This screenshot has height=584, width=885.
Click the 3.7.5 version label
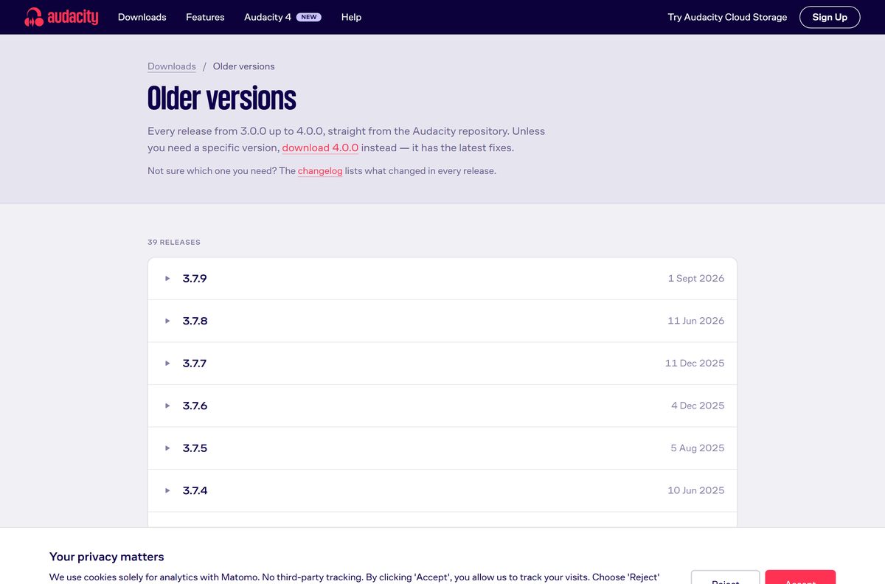pos(195,448)
